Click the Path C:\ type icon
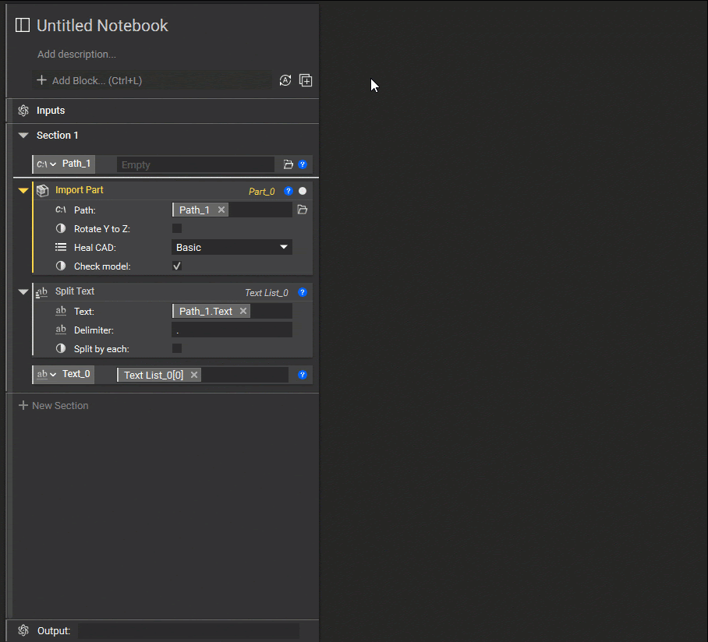Image resolution: width=708 pixels, height=642 pixels. point(61,210)
